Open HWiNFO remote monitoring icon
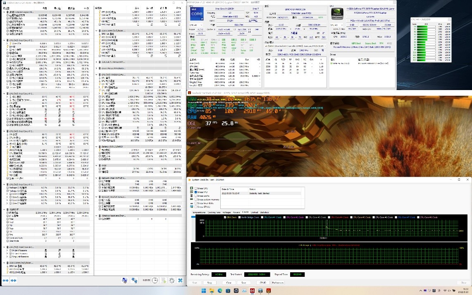472x295 pixels. click(x=134, y=281)
